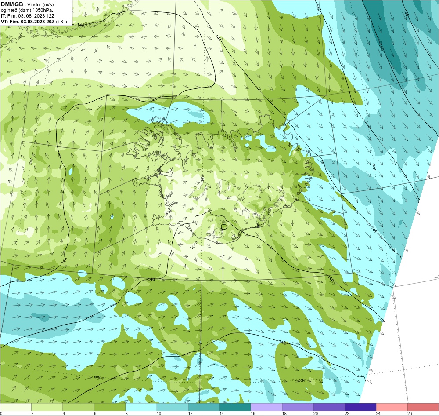Click the '20W' longitude label over Iceland

coord(202,178)
